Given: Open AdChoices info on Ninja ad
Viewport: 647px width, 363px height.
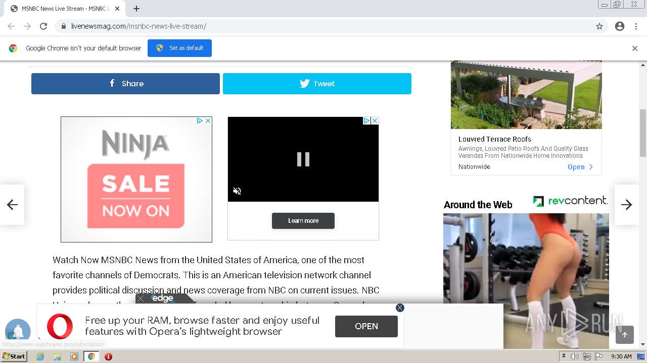Looking at the screenshot, I should click(200, 121).
